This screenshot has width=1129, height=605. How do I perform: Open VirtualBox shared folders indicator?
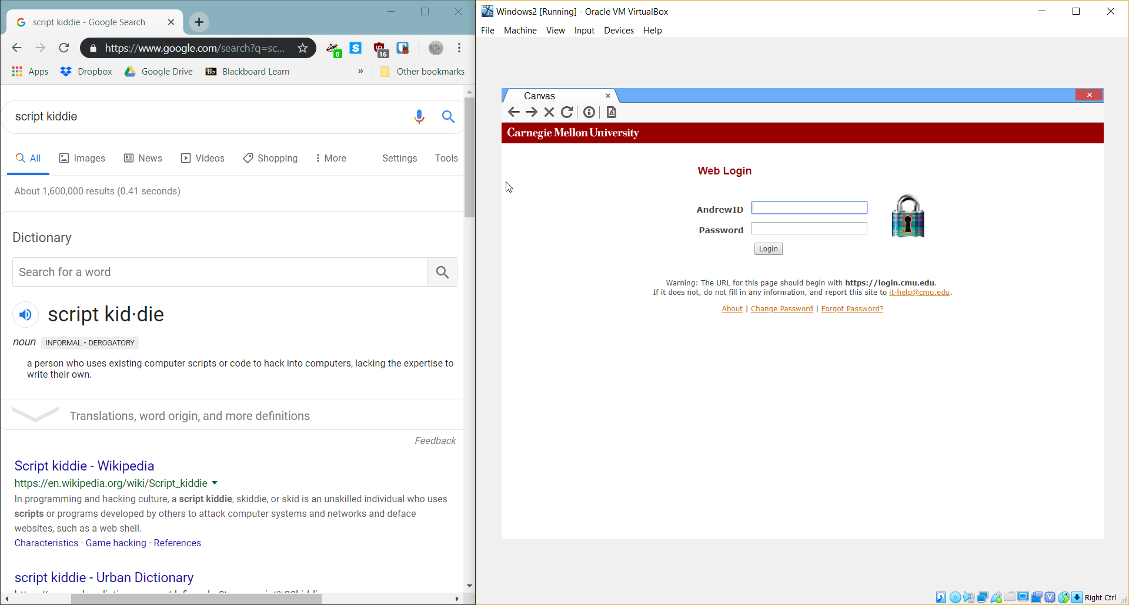[x=1010, y=597]
